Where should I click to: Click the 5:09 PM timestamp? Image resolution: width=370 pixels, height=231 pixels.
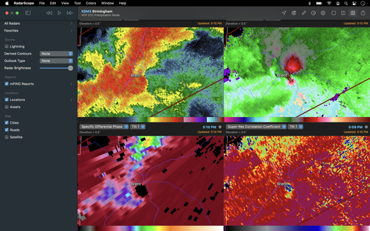coord(356,127)
